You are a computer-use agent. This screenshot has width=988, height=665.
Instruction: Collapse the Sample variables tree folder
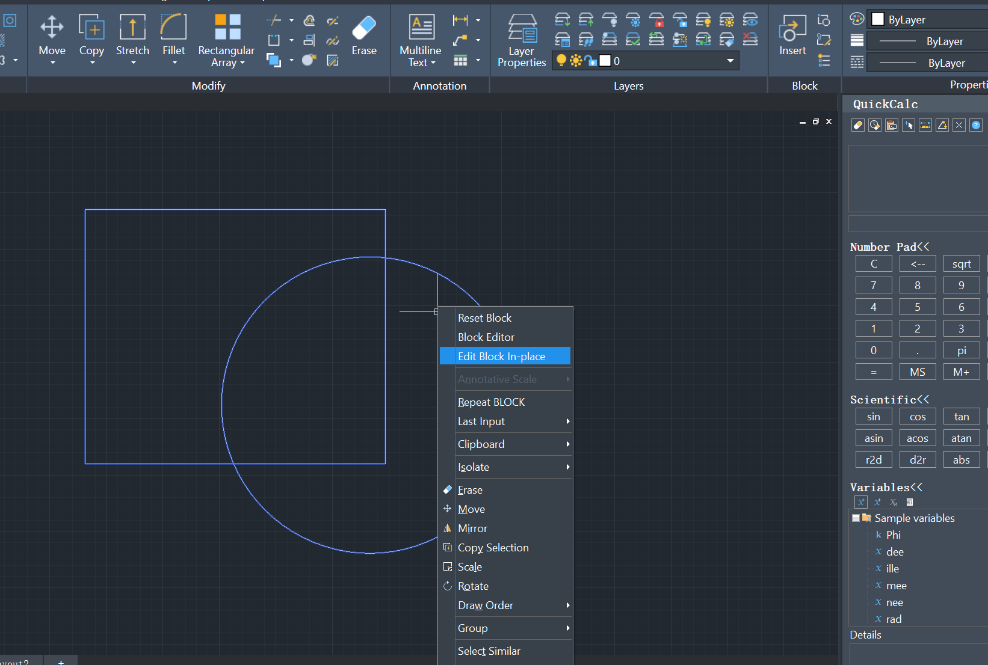click(x=856, y=518)
